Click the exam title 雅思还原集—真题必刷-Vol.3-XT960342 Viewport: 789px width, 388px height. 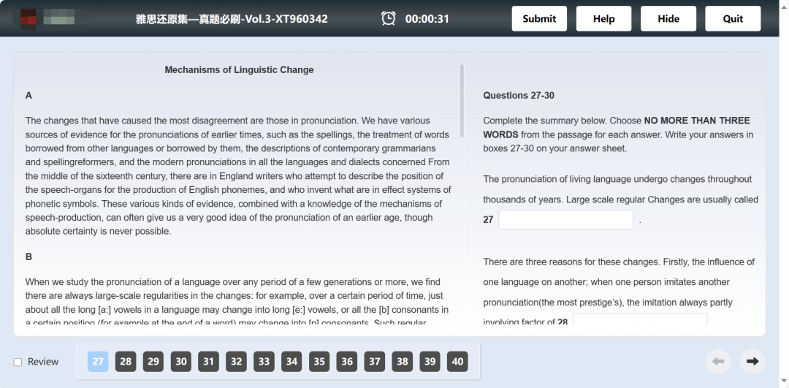[232, 19]
